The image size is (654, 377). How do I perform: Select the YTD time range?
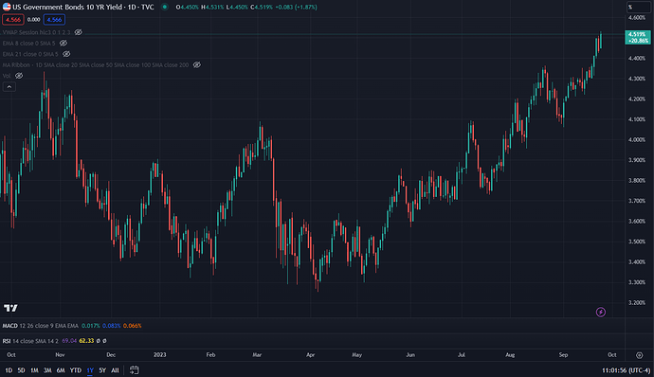point(76,370)
